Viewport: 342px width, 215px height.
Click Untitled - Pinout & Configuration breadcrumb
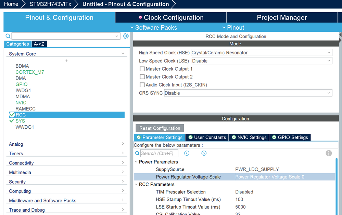[126, 4]
